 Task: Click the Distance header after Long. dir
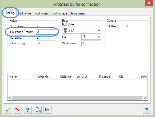(100, 76)
